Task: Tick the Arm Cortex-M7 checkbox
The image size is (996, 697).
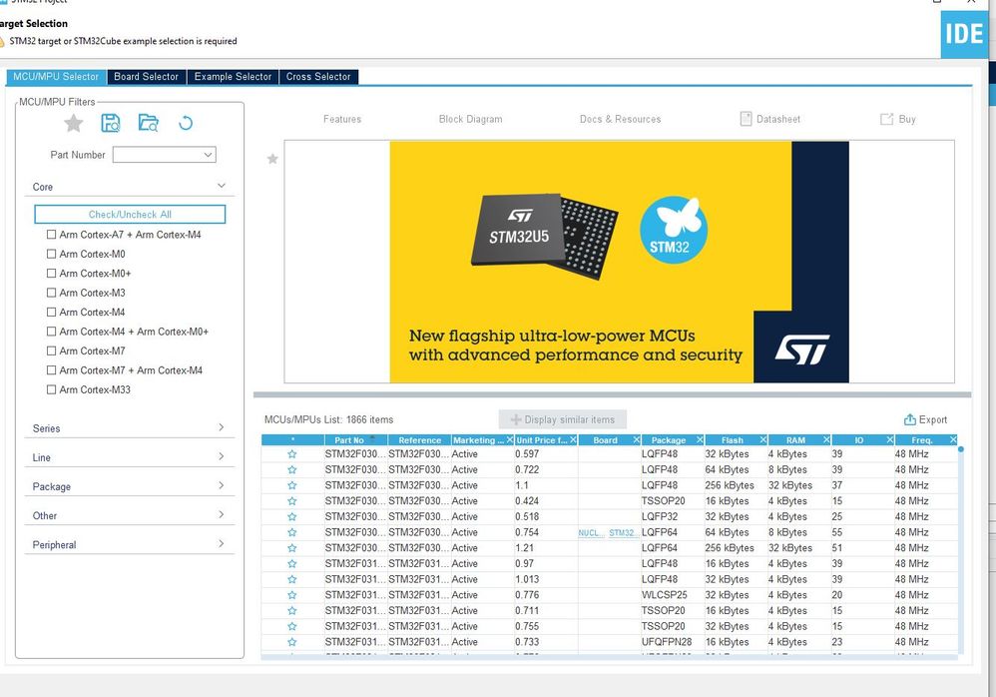Action: (52, 350)
